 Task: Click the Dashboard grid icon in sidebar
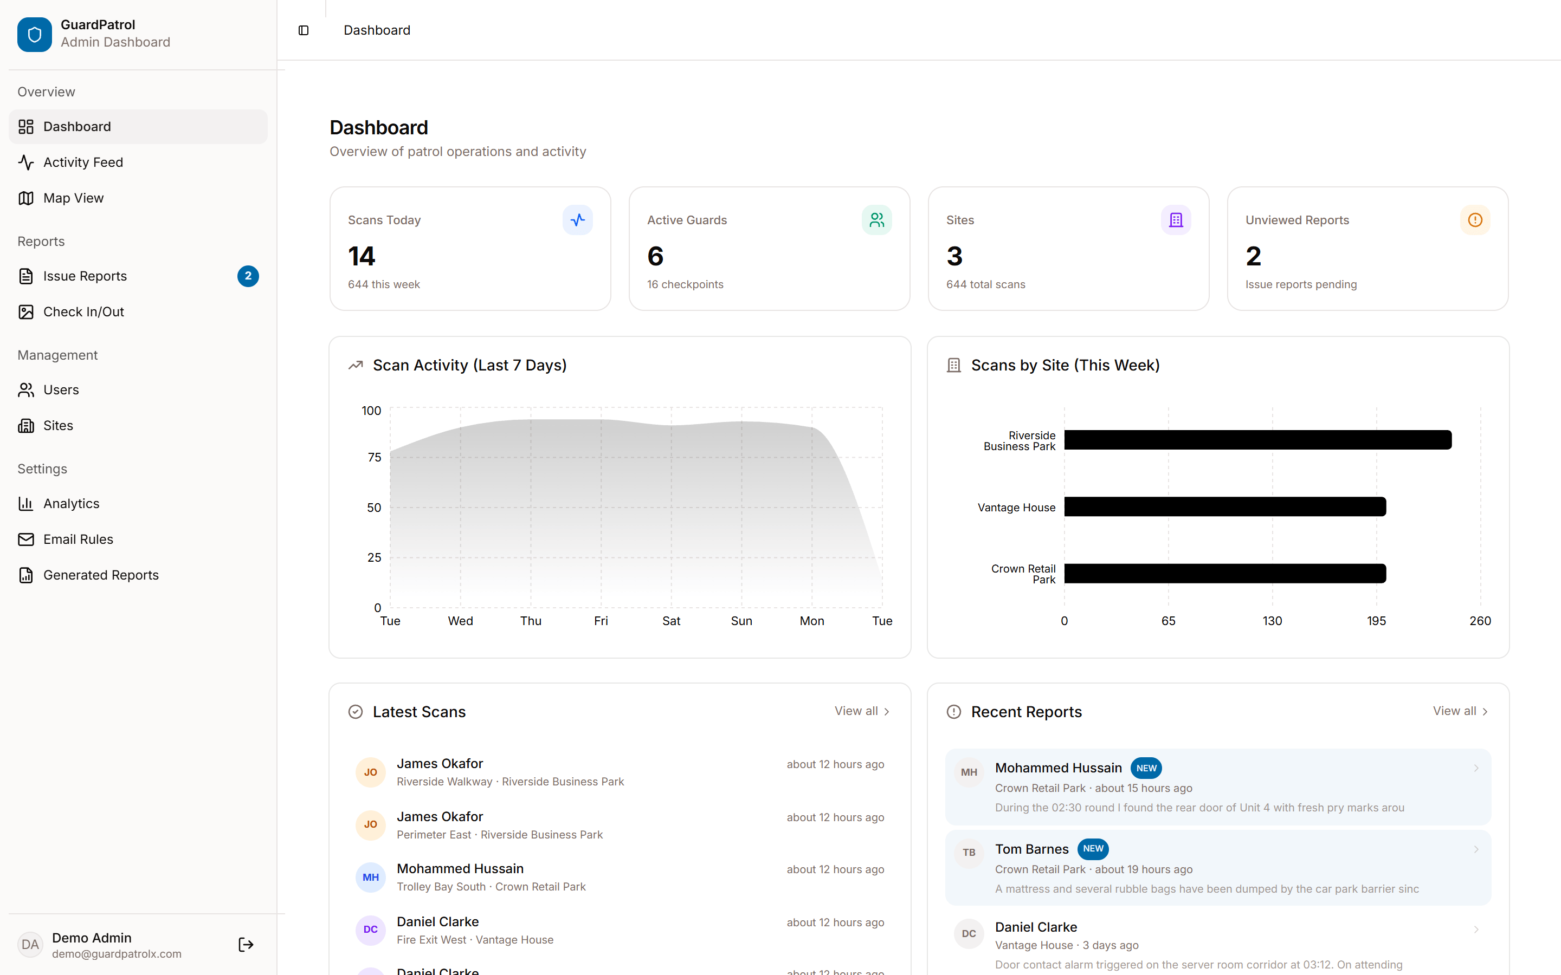[26, 126]
